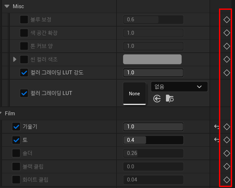Adjust the 토 0.4 slider

pyautogui.click(x=153, y=140)
